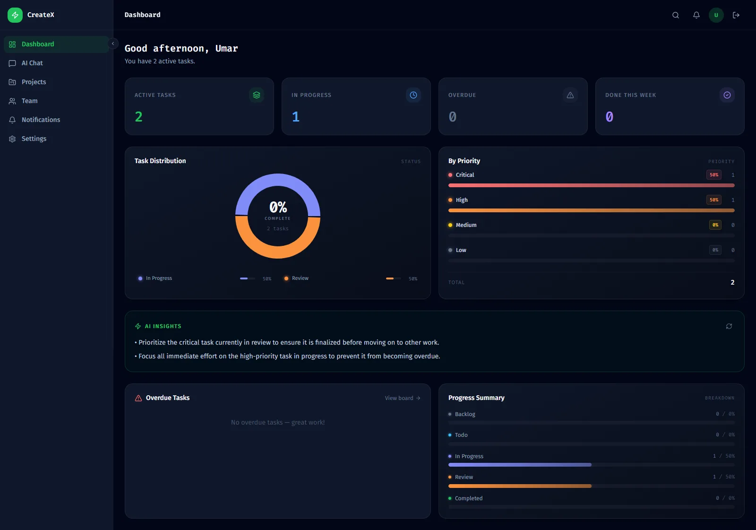Click the Backlog row in Progress Summary
The image size is (756, 530).
pyautogui.click(x=592, y=418)
